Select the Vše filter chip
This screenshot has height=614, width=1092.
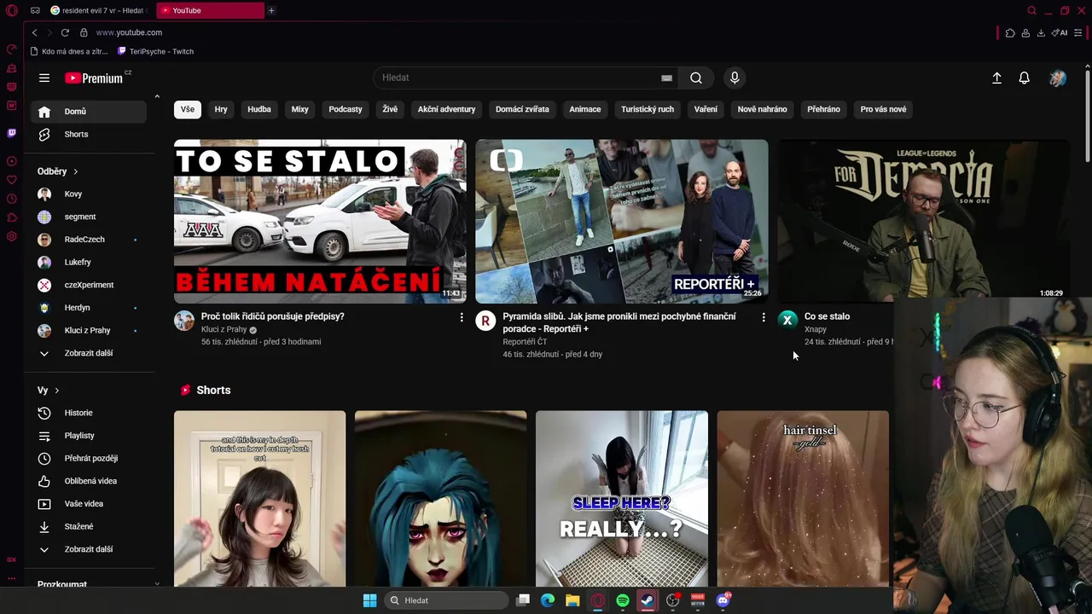[x=188, y=109]
